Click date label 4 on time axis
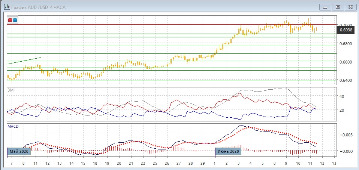Viewport: 359px width, 170px height. click(250, 164)
